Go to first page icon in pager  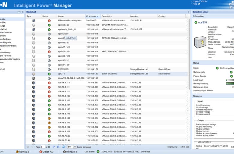pos(28,147)
